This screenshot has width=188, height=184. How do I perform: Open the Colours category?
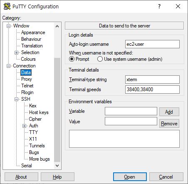[28, 59]
